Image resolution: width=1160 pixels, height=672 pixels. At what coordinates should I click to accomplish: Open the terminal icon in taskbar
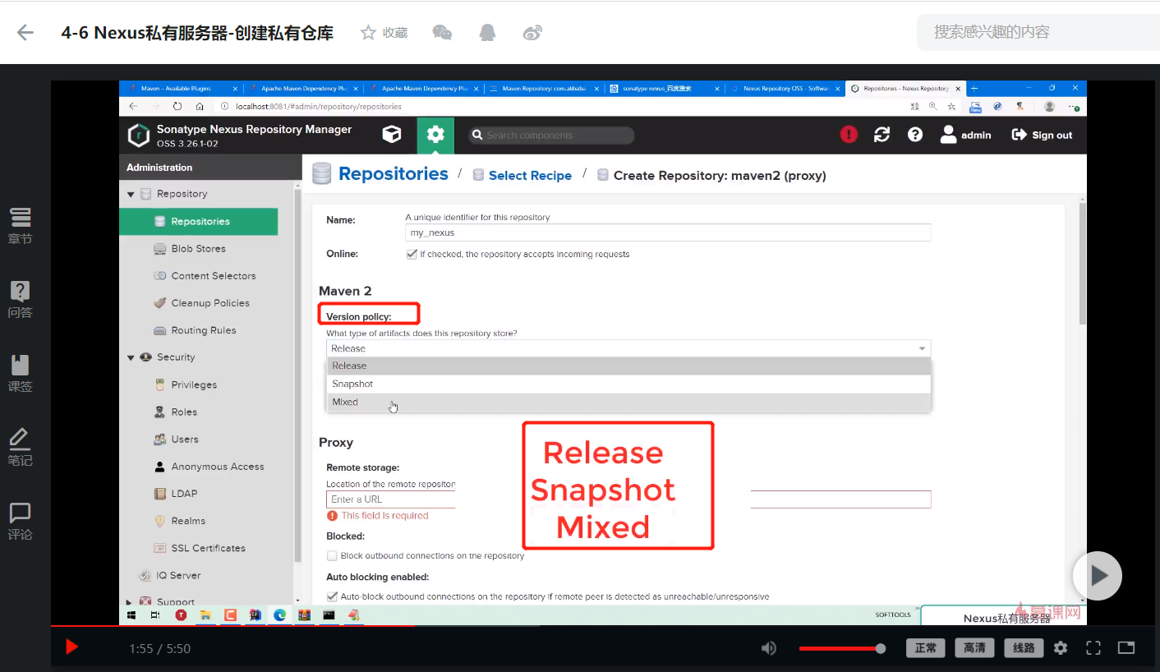pos(329,614)
